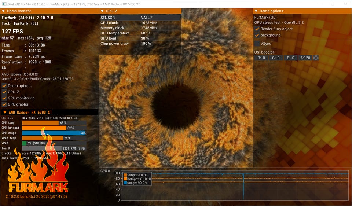Minimize the FurMark window
Screen dimensions: 352x206
click(x=320, y=4)
